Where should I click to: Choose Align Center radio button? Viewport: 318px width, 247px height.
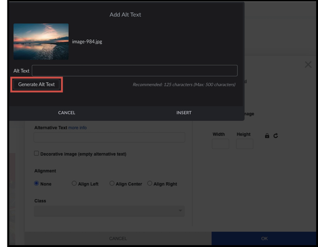click(112, 183)
